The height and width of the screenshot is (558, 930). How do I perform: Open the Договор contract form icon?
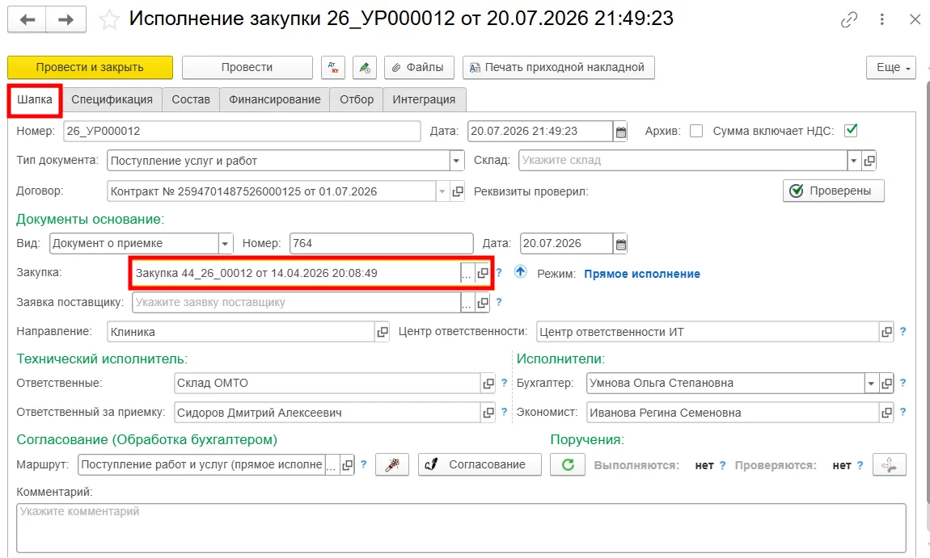(457, 191)
